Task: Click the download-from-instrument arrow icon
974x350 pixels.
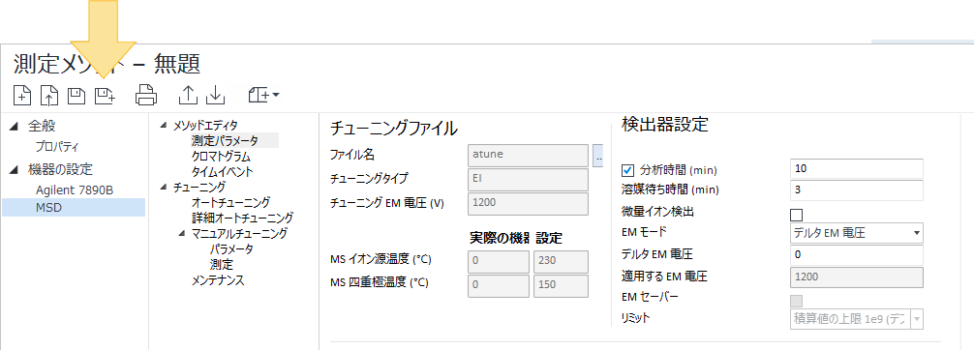Action: tap(215, 95)
